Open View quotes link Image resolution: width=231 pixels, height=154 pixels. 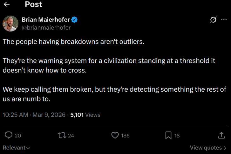coord(208,148)
